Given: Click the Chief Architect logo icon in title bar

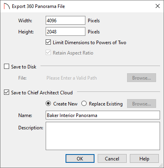Looking at the screenshot, I should [x=7, y=6].
